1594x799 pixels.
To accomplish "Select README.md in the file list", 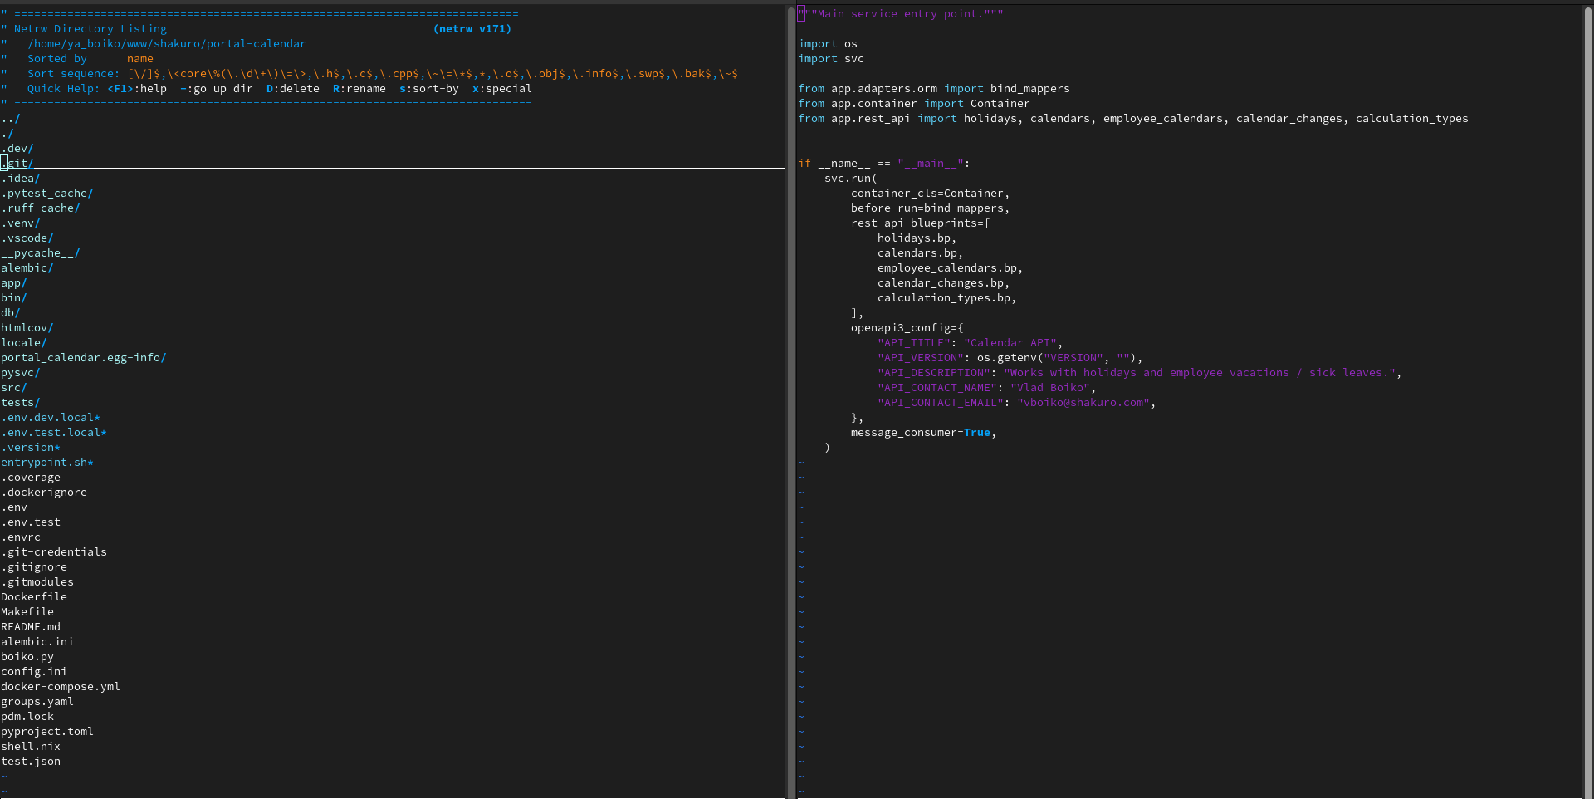I will point(31,627).
